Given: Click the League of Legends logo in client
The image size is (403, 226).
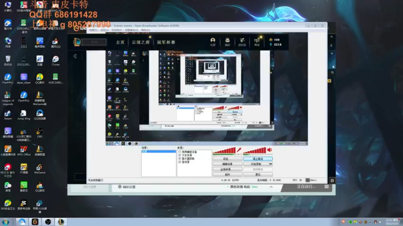Looking at the screenshot, I should click(77, 42).
